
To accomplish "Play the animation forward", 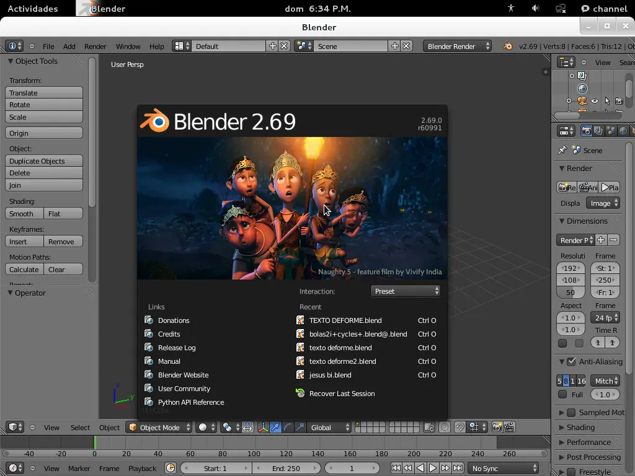I will coord(432,469).
